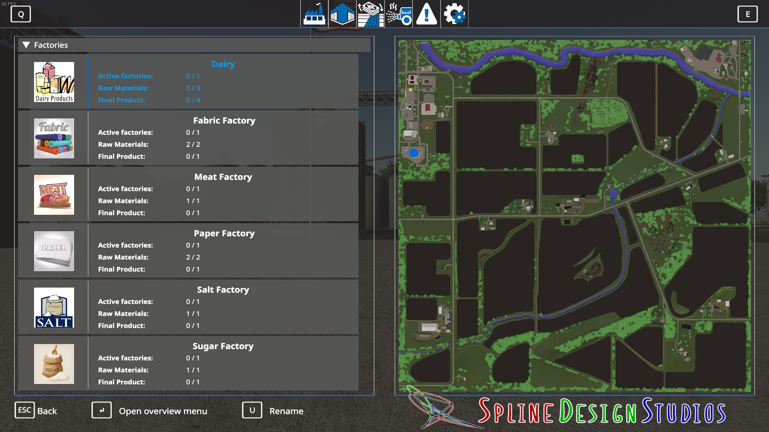
Task: Click Paper Factory Raw Materials 2 / 2
Action: click(x=193, y=257)
